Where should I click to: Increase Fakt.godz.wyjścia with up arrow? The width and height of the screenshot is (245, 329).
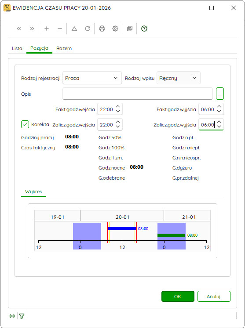pyautogui.click(x=219, y=107)
